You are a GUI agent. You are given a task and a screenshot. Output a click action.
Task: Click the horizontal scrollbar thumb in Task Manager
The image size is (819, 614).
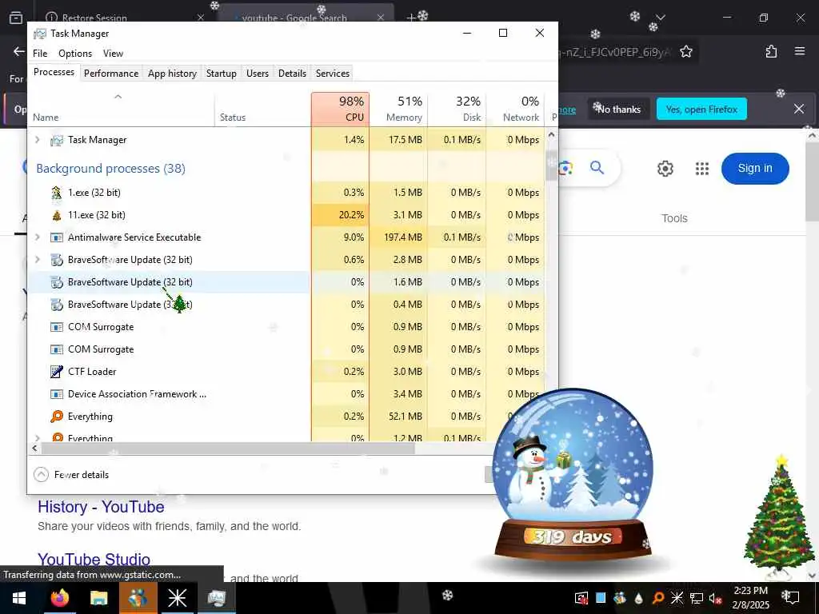pyautogui.click(x=228, y=448)
